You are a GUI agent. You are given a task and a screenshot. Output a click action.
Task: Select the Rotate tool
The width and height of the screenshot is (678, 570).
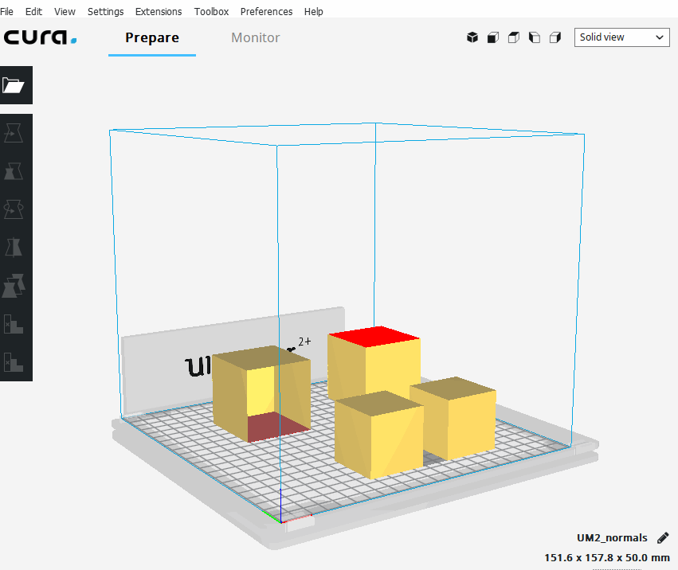click(16, 209)
